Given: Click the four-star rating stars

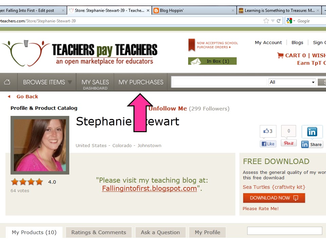Looking at the screenshot, I should coord(27,182).
